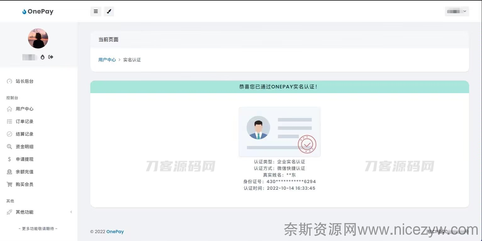The height and width of the screenshot is (241, 482).
Task: Click dollar sign icon next to 申请提现
Action: [9, 159]
